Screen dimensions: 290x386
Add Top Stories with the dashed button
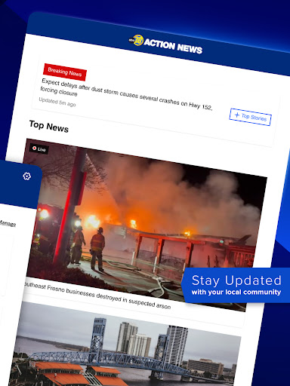(250, 117)
